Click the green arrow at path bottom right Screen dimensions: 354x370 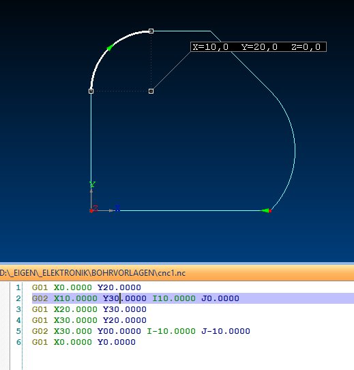pos(266,210)
